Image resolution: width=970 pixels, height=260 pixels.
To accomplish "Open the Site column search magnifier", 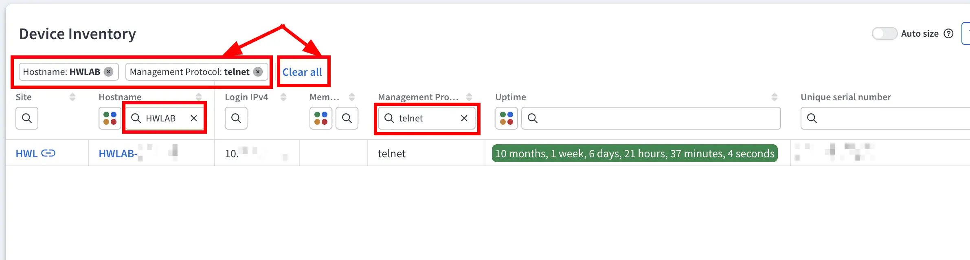I will (x=26, y=118).
